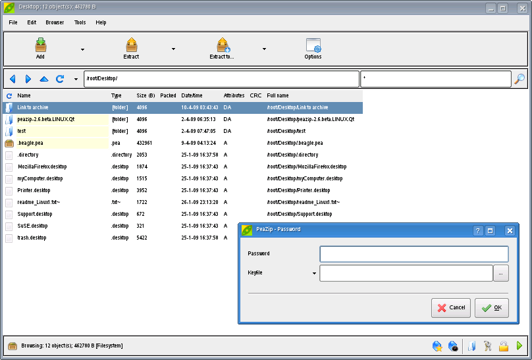Go back with the left arrow
The height and width of the screenshot is (360, 532).
12,79
